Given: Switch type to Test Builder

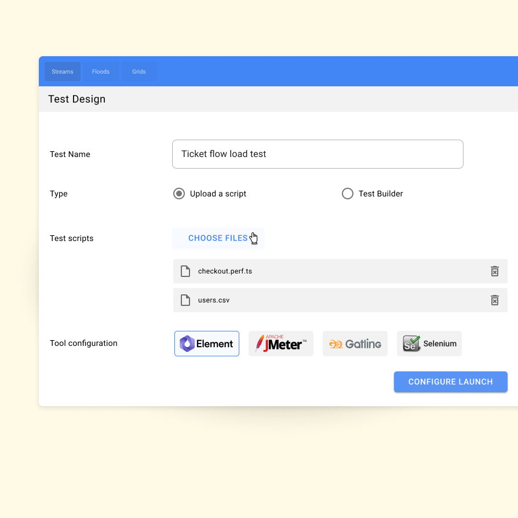Looking at the screenshot, I should 348,194.
